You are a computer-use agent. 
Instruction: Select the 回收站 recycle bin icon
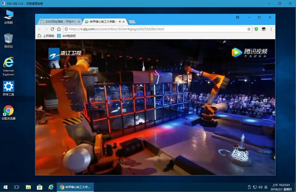[8, 40]
